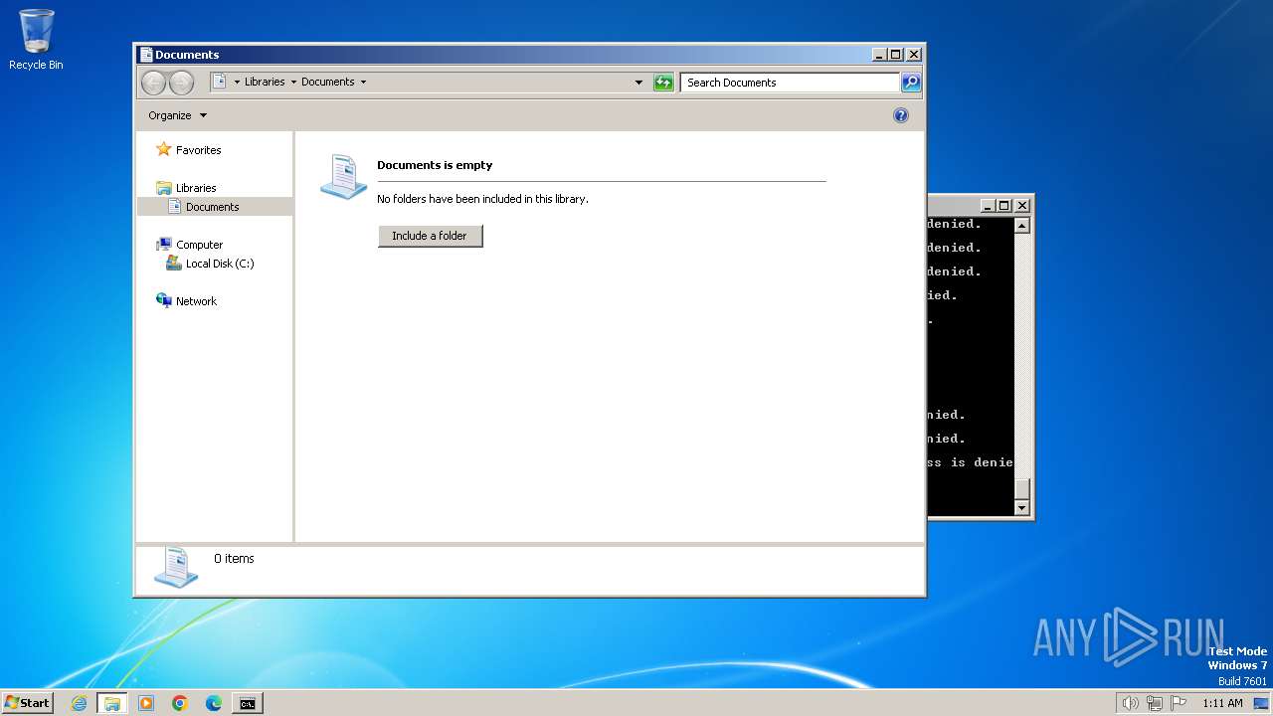
Task: Click the Documents window title bar icon
Action: point(146,55)
